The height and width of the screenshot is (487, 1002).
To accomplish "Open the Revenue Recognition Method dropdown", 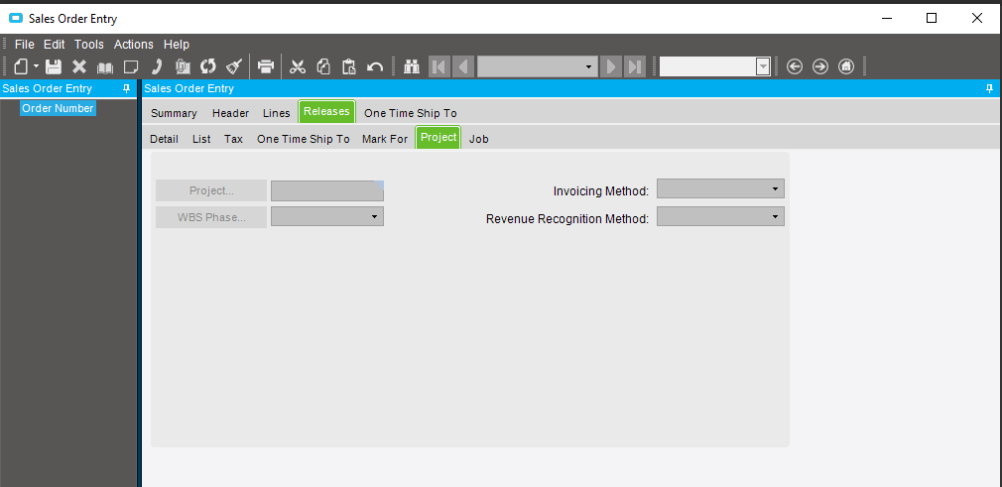I will (775, 216).
